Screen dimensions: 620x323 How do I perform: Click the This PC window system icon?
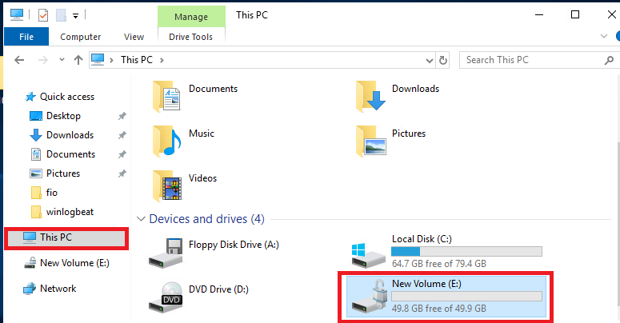click(17, 15)
